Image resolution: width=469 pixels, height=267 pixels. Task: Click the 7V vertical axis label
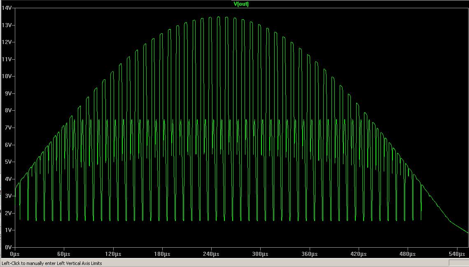(7, 128)
